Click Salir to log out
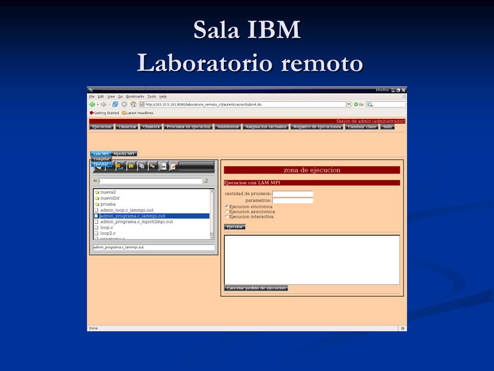Image resolution: width=494 pixels, height=371 pixels. click(387, 127)
